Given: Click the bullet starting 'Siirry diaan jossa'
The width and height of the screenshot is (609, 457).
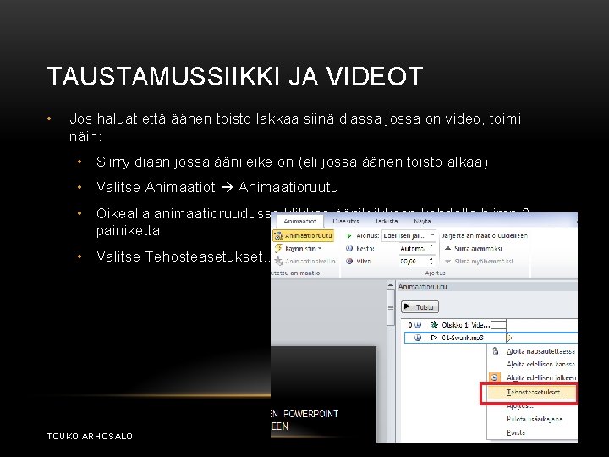Looking at the screenshot, I should pos(292,162).
